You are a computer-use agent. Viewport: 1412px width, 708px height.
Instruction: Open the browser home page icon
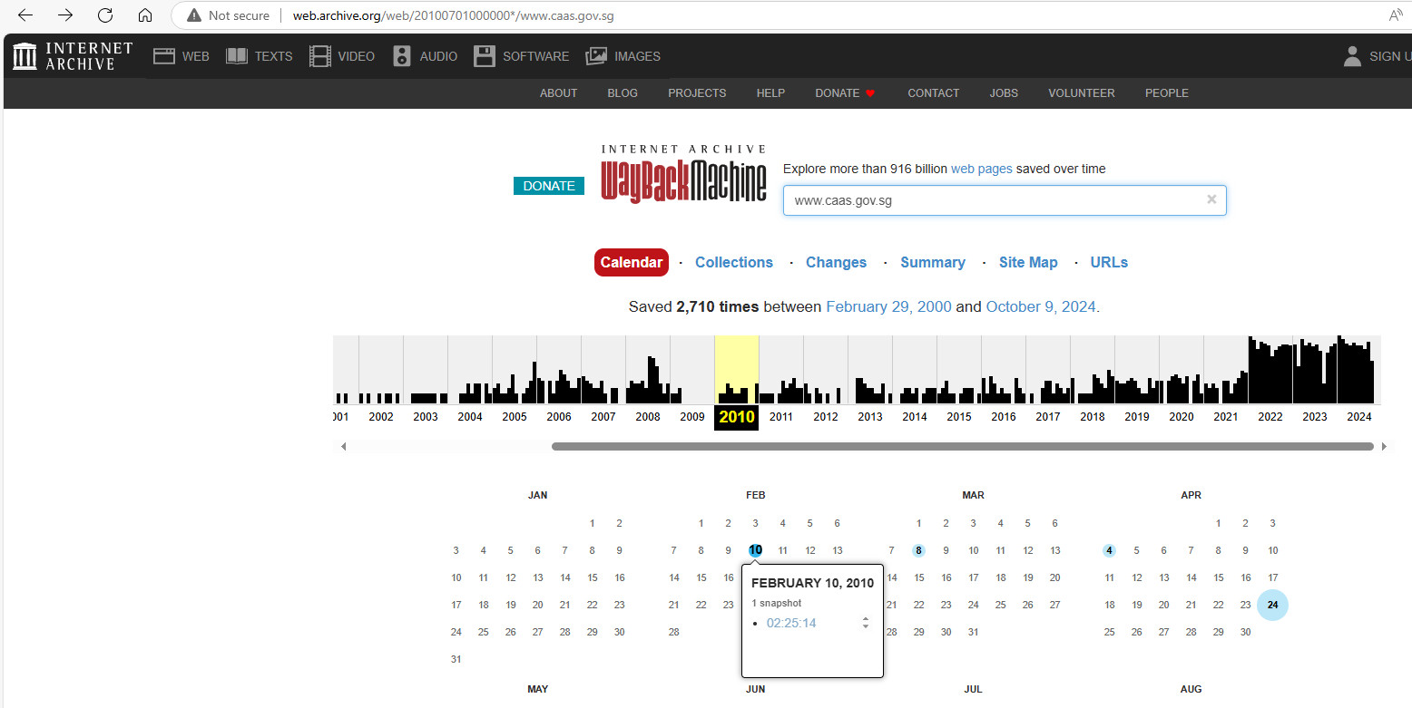[145, 15]
